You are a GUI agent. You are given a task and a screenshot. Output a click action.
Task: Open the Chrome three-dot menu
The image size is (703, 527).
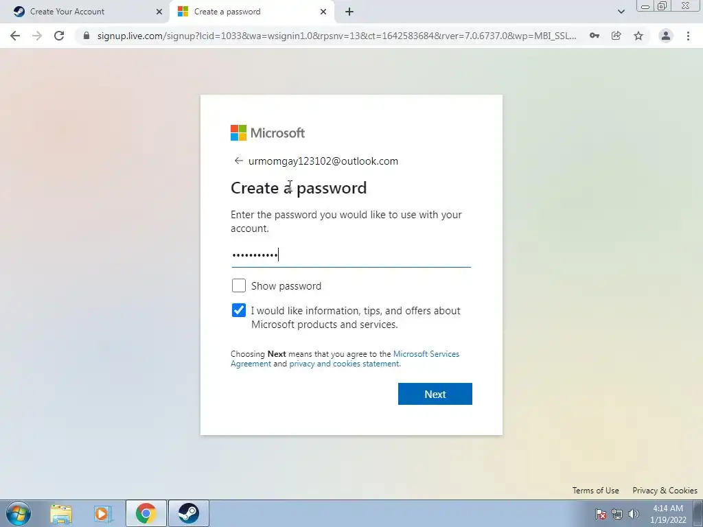click(688, 36)
